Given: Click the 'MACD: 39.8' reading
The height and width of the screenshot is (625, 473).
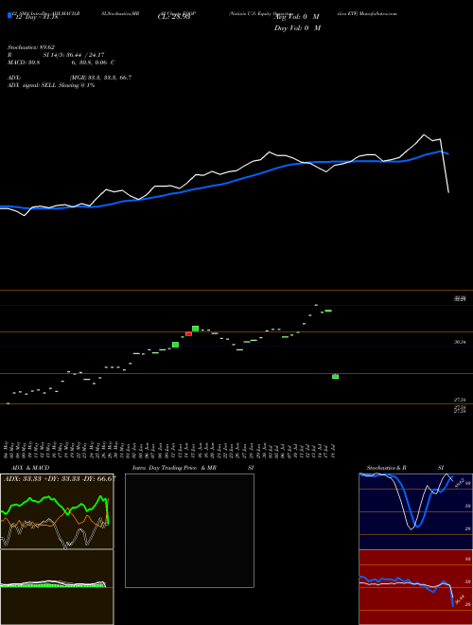Looking at the screenshot, I should pyautogui.click(x=24, y=62).
